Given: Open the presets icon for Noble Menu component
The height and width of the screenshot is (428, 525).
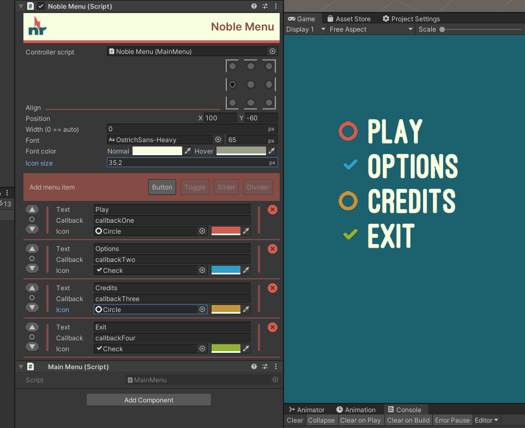Looking at the screenshot, I should (264, 6).
